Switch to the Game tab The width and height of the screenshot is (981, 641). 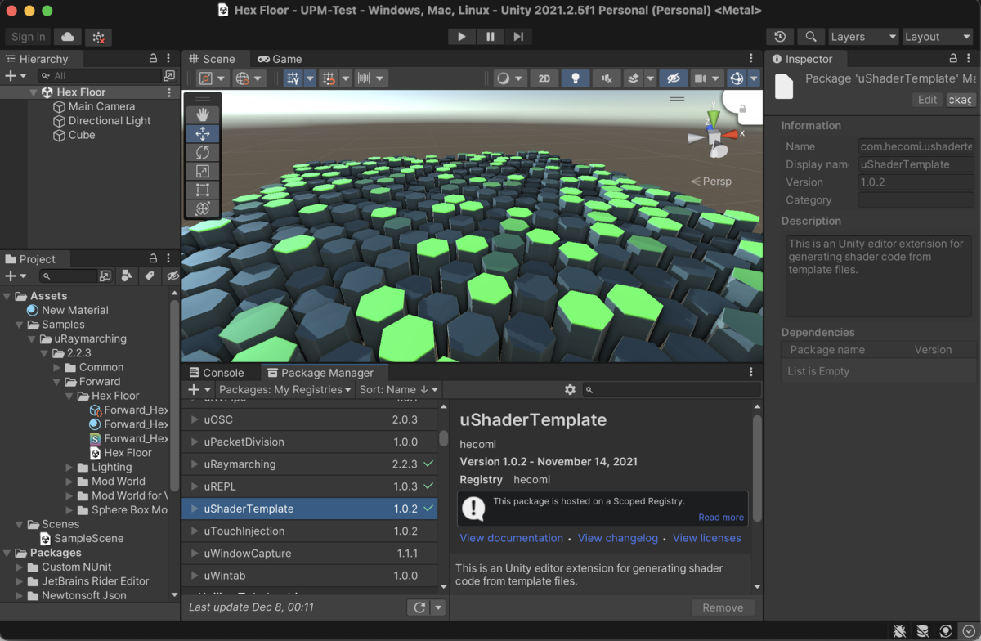point(280,59)
